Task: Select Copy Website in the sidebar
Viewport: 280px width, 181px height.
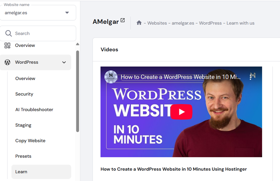Action: click(x=30, y=141)
